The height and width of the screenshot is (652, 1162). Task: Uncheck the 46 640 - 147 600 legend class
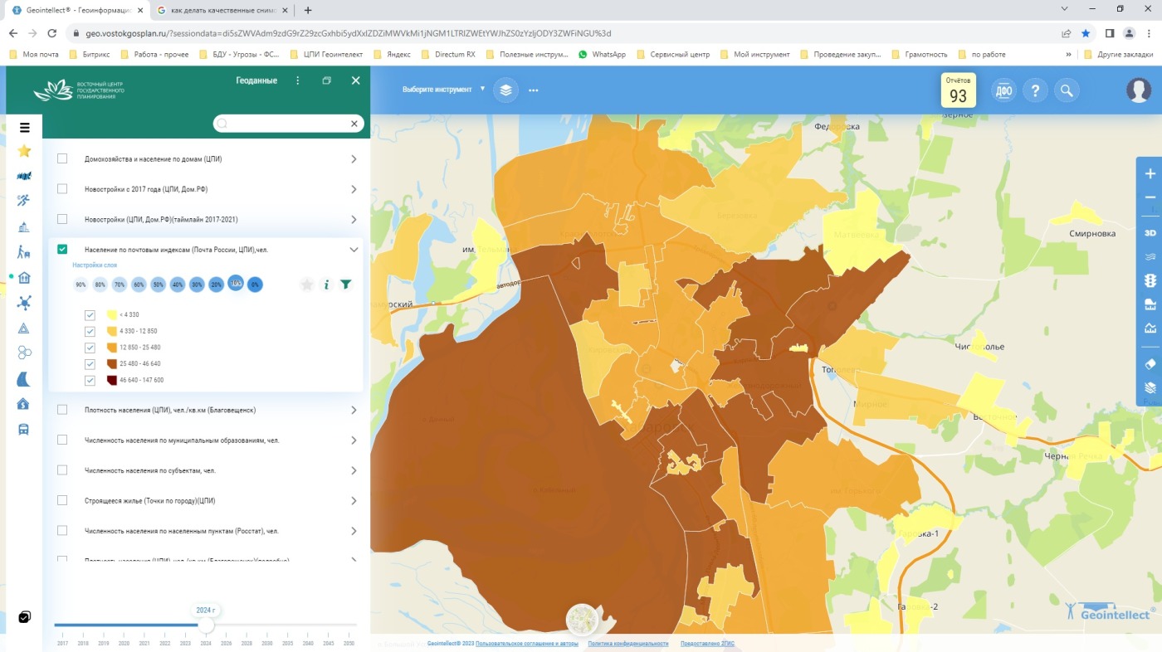(x=90, y=381)
